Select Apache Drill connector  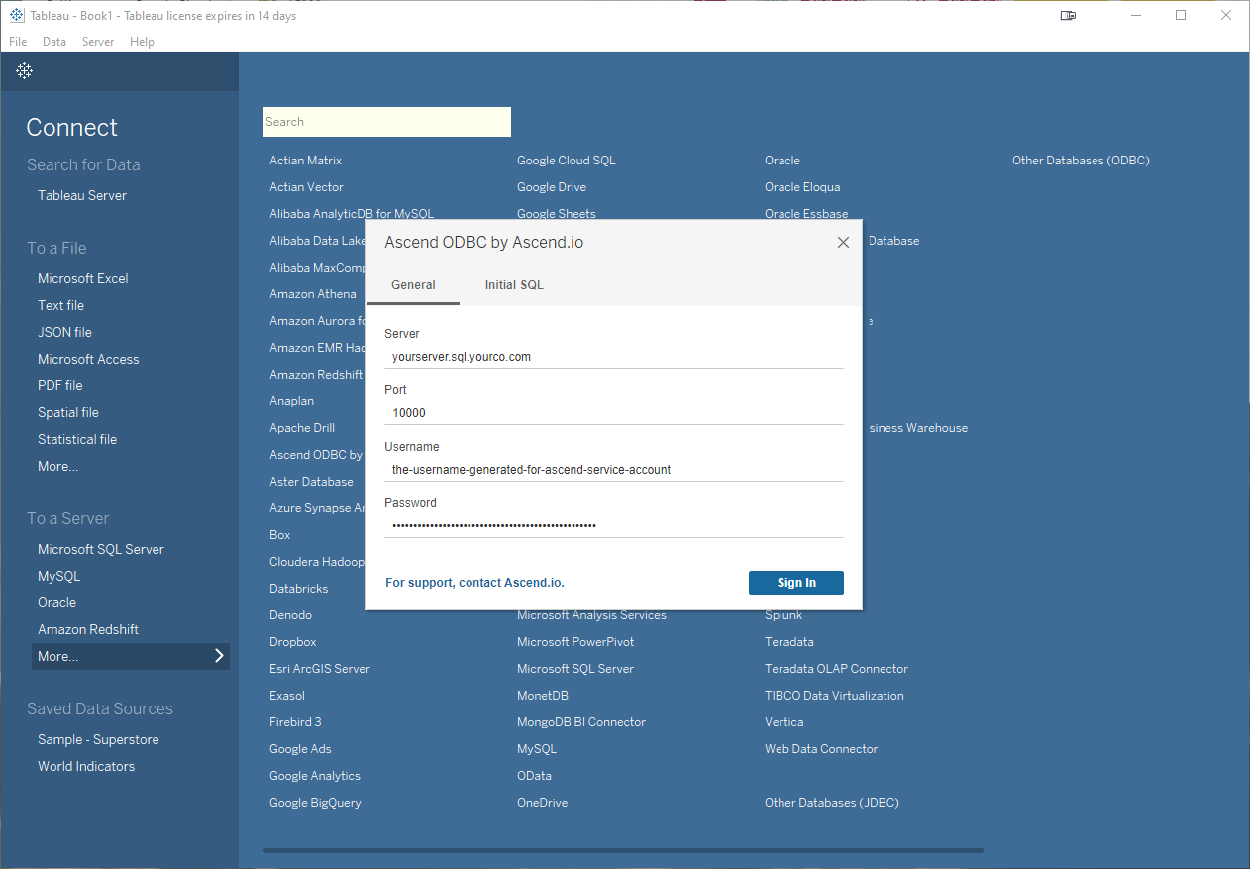point(302,428)
